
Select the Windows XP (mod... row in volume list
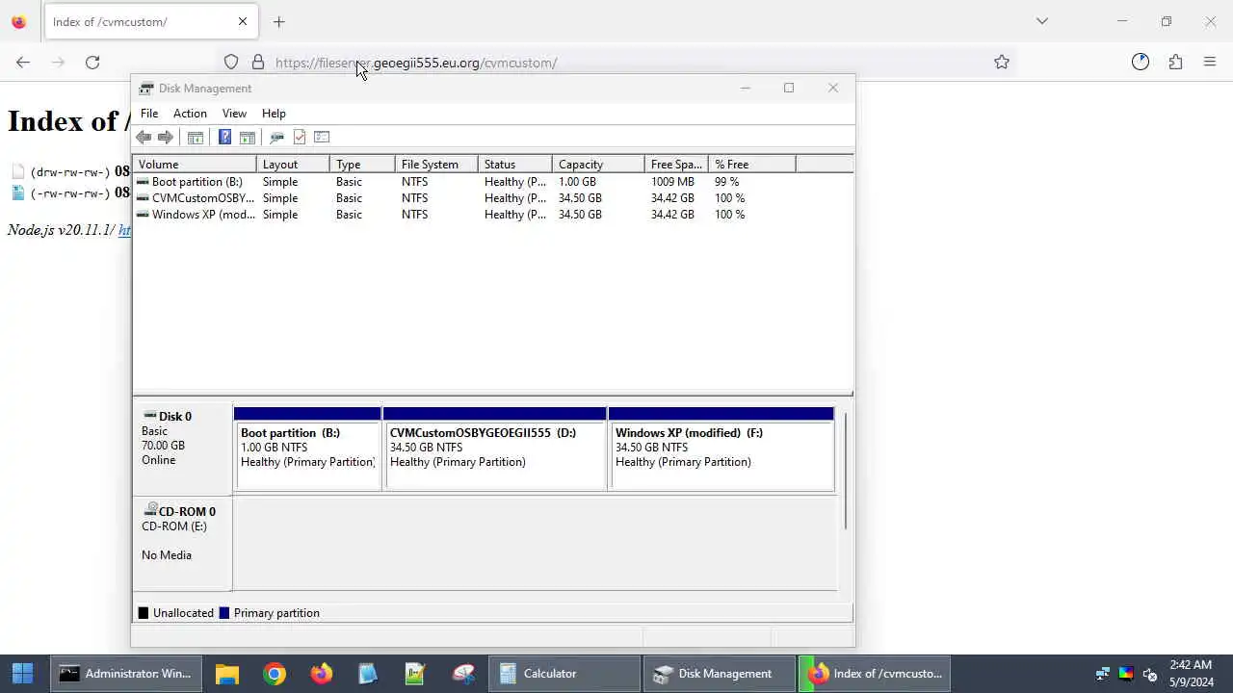492,215
